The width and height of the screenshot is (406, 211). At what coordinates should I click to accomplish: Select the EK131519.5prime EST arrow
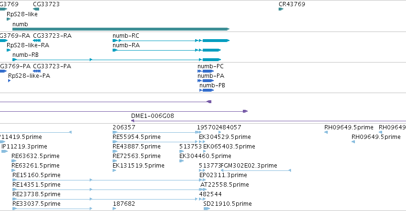tap(114, 170)
